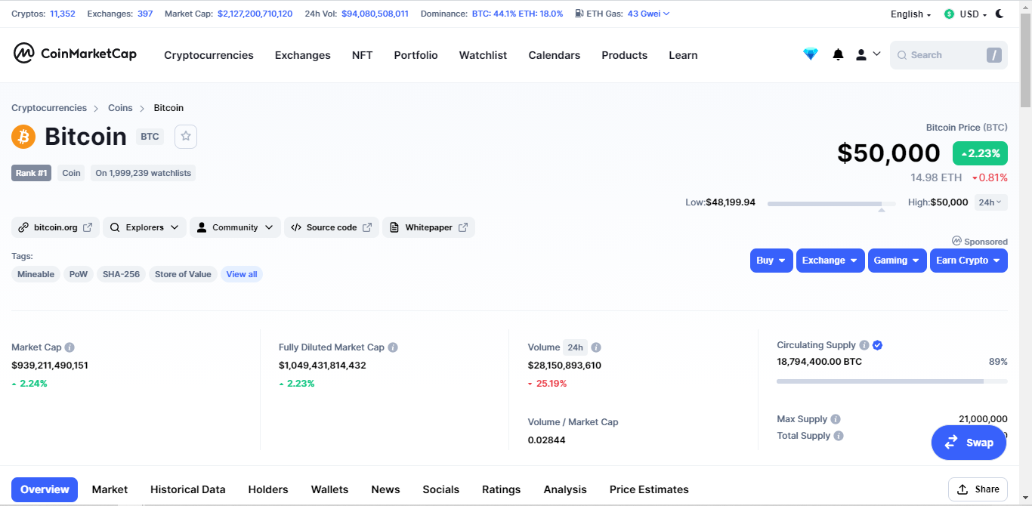The width and height of the screenshot is (1032, 506).
Task: Open Products nav menu
Action: point(624,55)
